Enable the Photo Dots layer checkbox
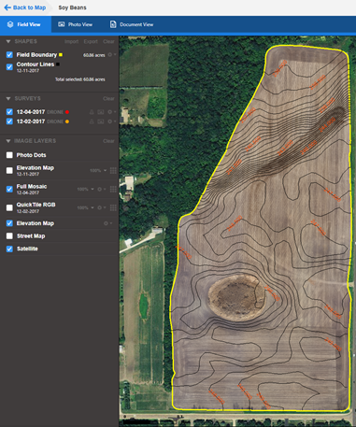356x427 pixels. [9, 155]
